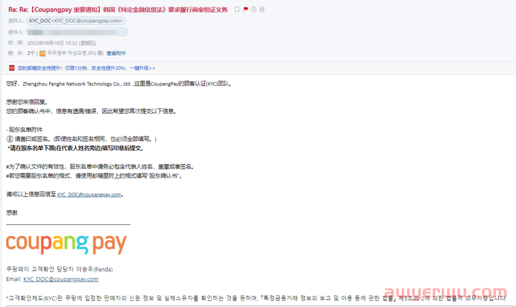Add recipient with the plus button
This screenshot has height=307, width=516.
124,32
